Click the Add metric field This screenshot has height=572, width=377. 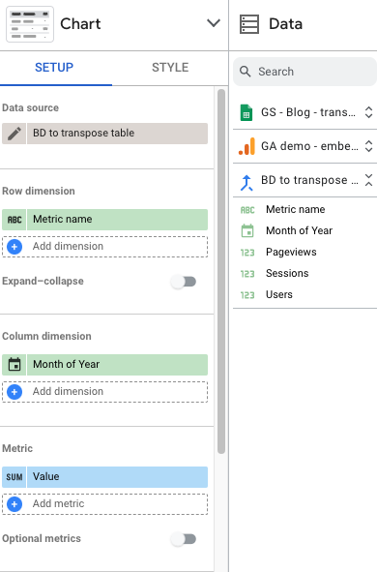(105, 504)
